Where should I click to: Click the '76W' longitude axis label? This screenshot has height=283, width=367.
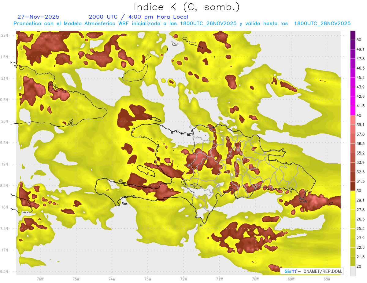[40, 279]
